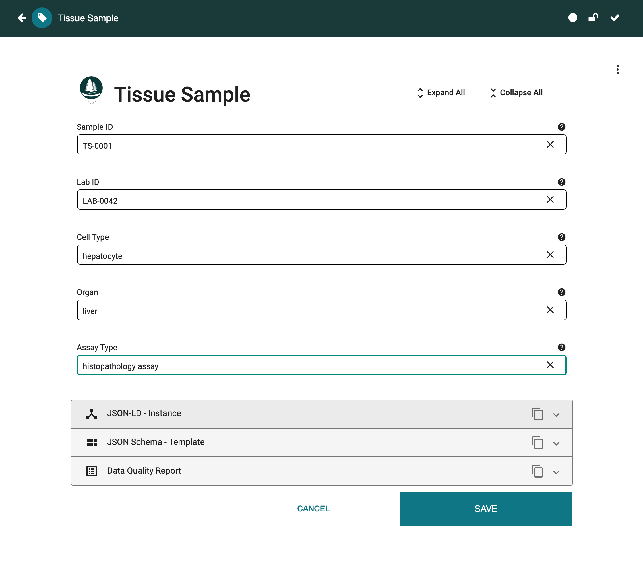This screenshot has width=643, height=574.
Task: Click the JSON-LD - Instance panel title
Action: (144, 413)
